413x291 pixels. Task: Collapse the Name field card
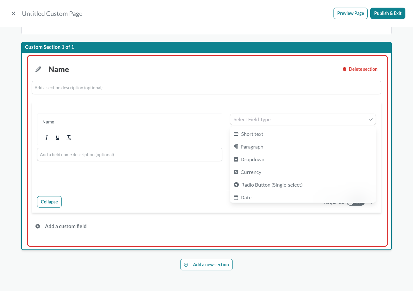pos(49,202)
